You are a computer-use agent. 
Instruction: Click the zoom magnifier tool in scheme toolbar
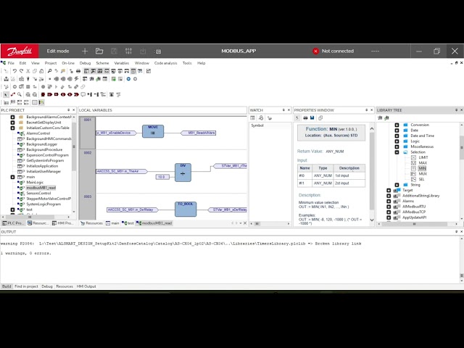[x=20, y=94]
